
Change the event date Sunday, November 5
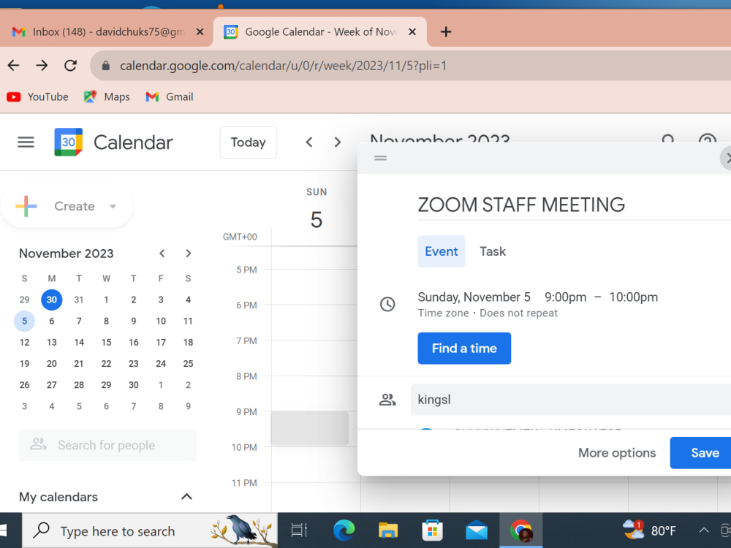click(474, 297)
